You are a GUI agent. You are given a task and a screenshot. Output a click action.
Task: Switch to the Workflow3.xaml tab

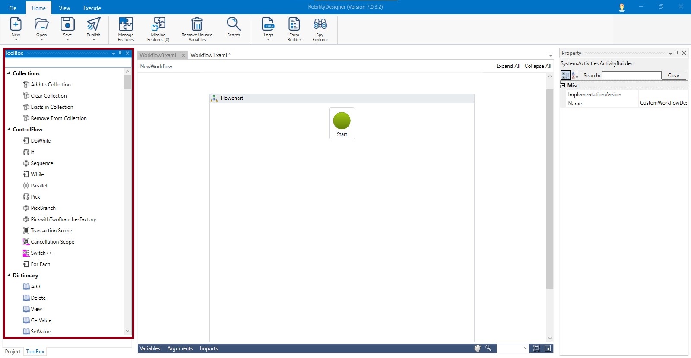pyautogui.click(x=158, y=55)
